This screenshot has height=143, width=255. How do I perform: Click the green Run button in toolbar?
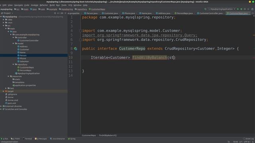point(238,9)
